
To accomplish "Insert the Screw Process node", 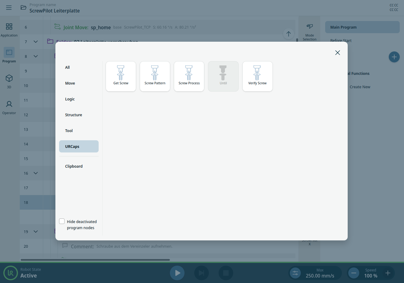I will tap(189, 76).
